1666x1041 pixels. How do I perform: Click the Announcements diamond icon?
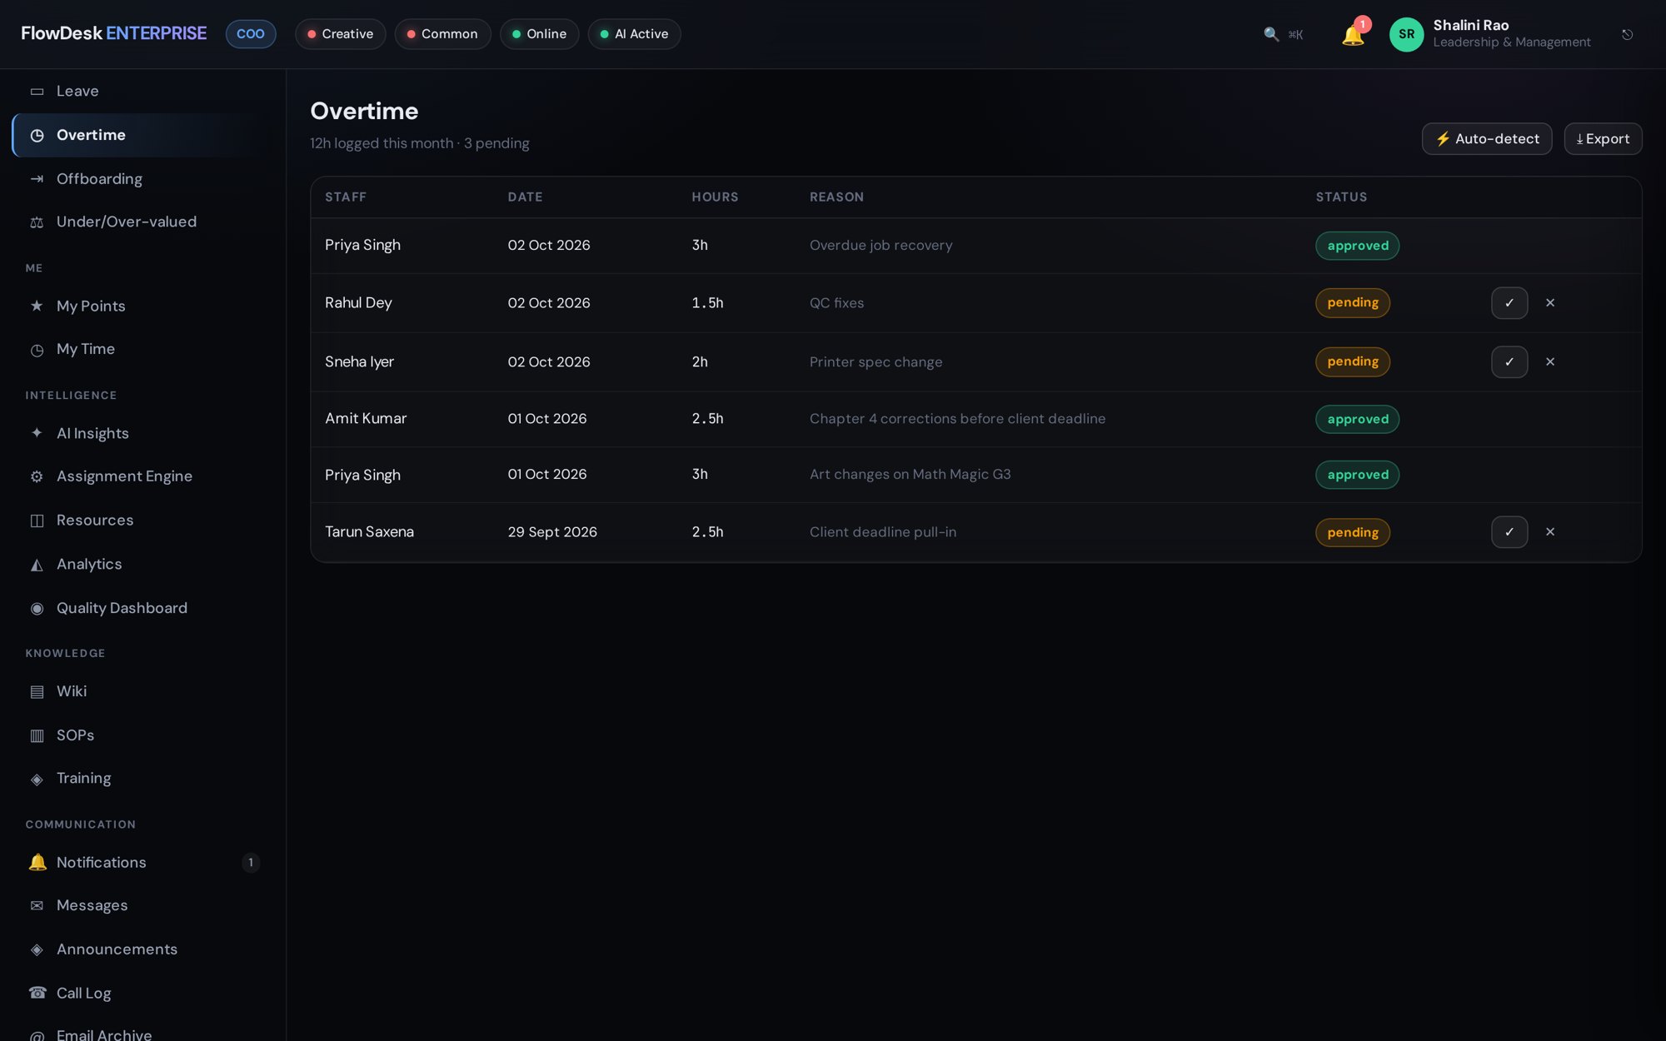(37, 949)
